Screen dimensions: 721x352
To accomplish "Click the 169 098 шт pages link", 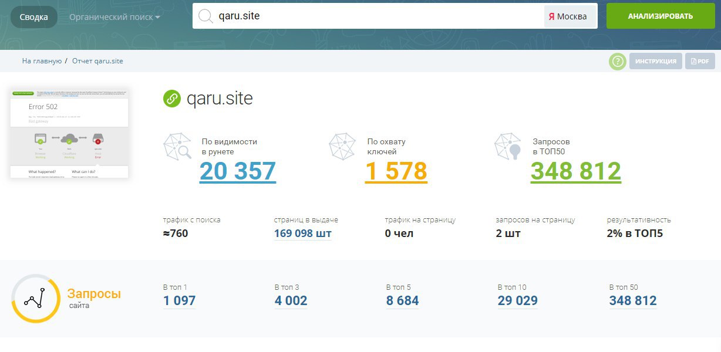I will [302, 233].
